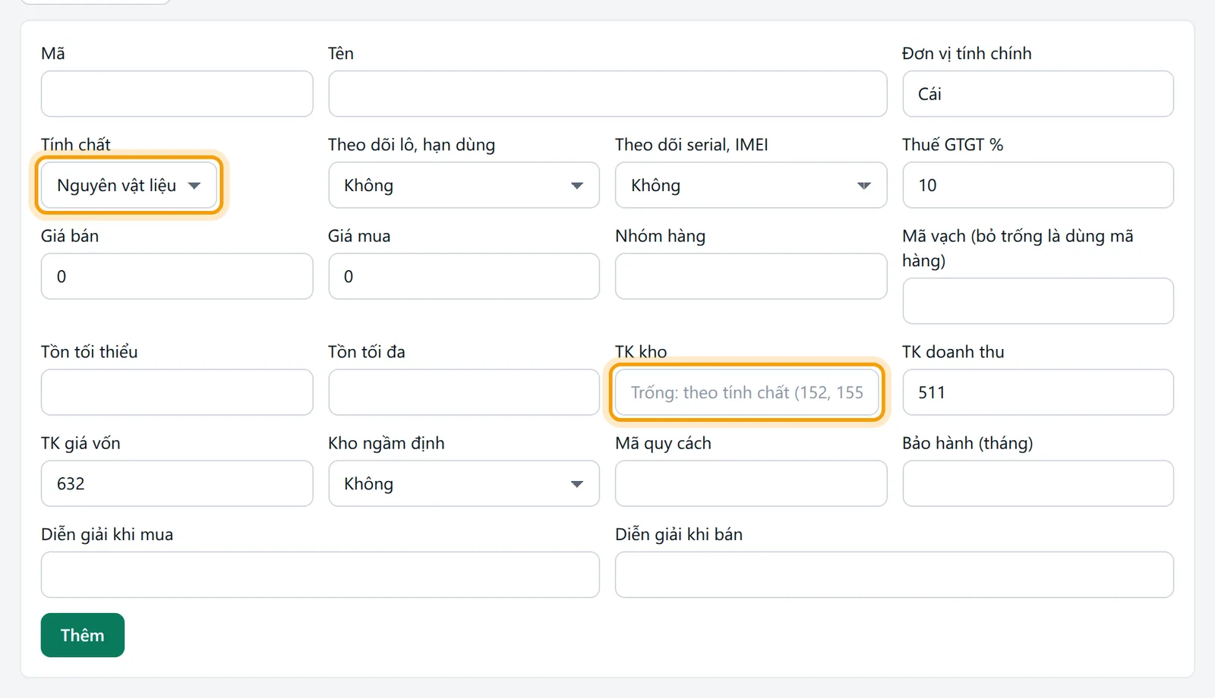The height and width of the screenshot is (698, 1215).
Task: Select the Tồn tối đa field
Action: click(x=464, y=392)
